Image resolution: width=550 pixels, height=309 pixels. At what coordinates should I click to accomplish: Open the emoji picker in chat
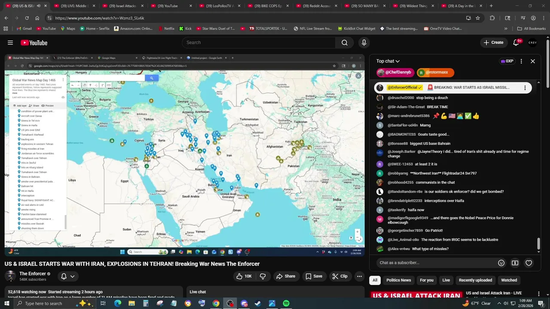pyautogui.click(x=501, y=263)
